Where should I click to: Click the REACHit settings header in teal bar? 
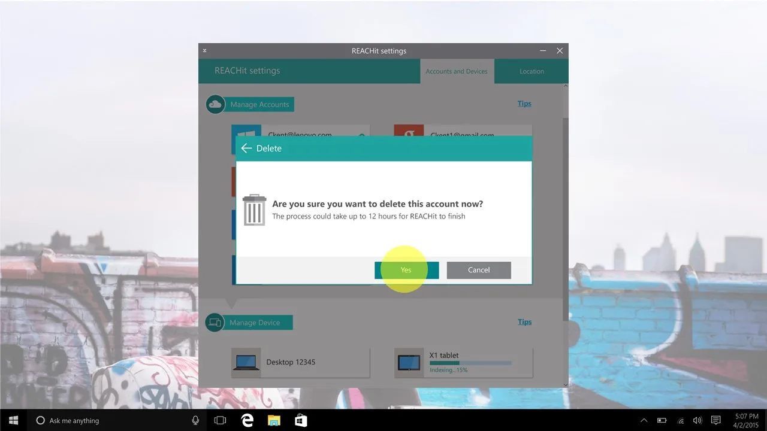(x=247, y=71)
